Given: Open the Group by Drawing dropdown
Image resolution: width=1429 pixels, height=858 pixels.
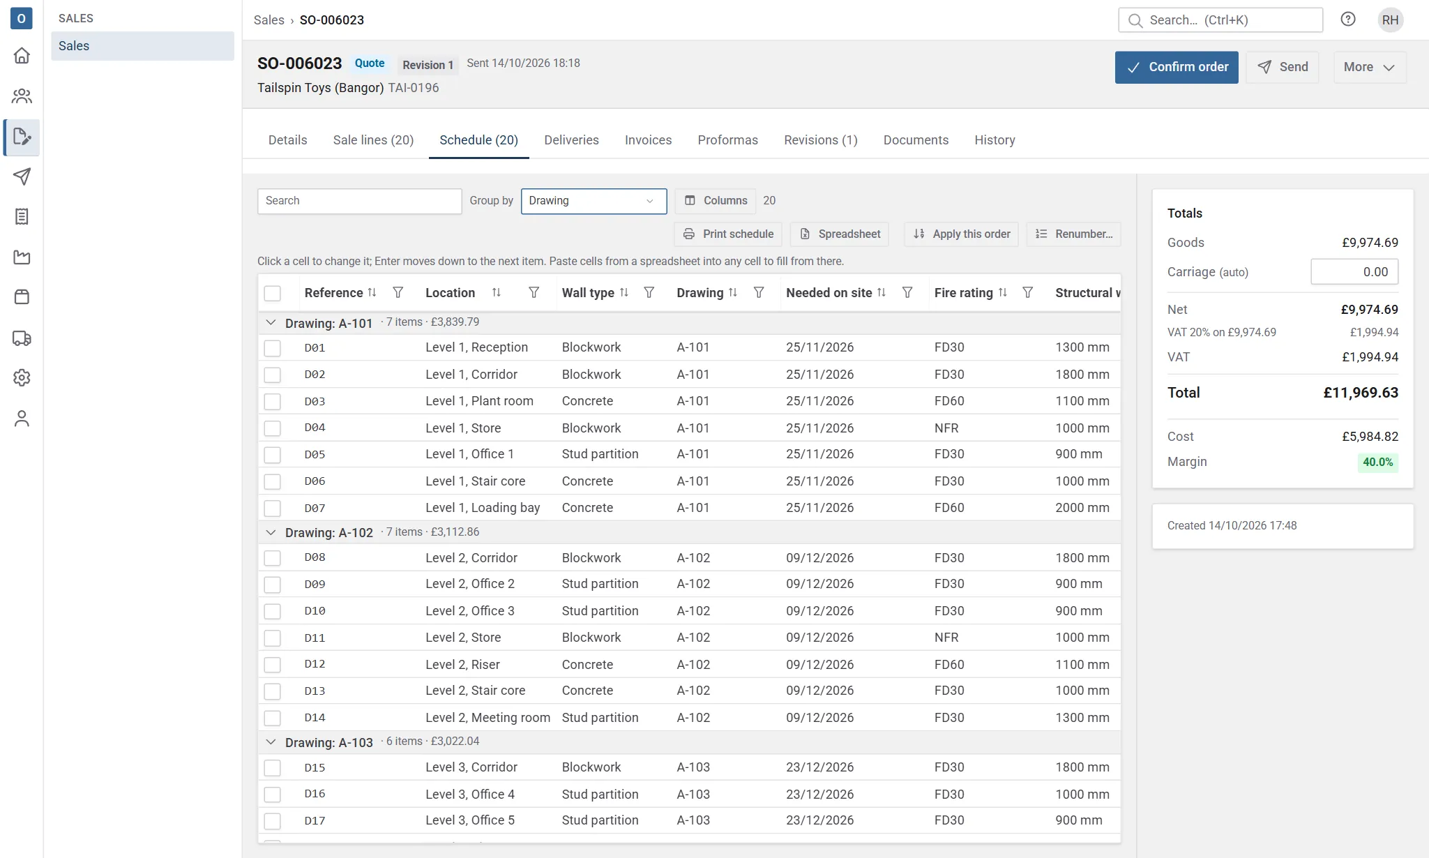Looking at the screenshot, I should [x=593, y=201].
